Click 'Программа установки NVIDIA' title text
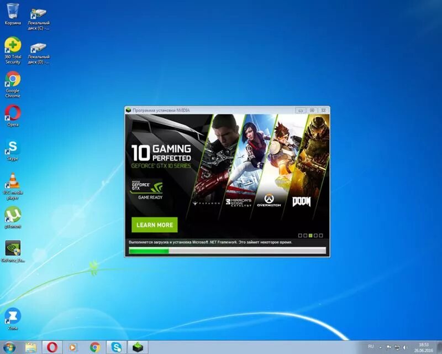Screen dimensions: 442x354 tap(161, 111)
